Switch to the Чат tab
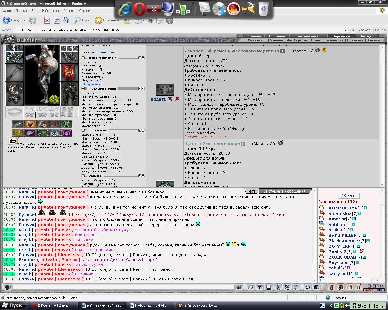This screenshot has height=310, width=388. 252,191
